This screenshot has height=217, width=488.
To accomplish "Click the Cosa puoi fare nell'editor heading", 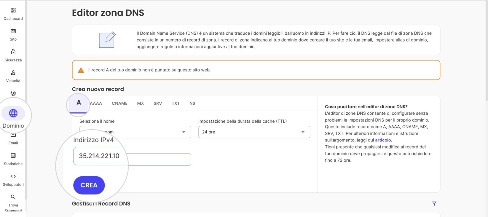I will [x=366, y=107].
